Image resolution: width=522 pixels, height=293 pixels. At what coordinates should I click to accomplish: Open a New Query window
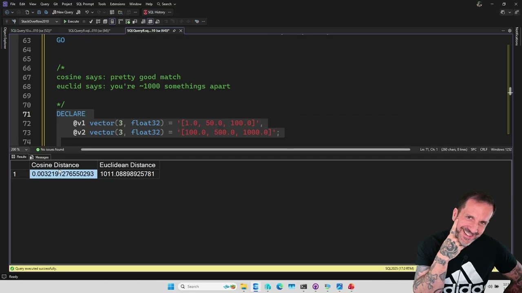pyautogui.click(x=62, y=12)
